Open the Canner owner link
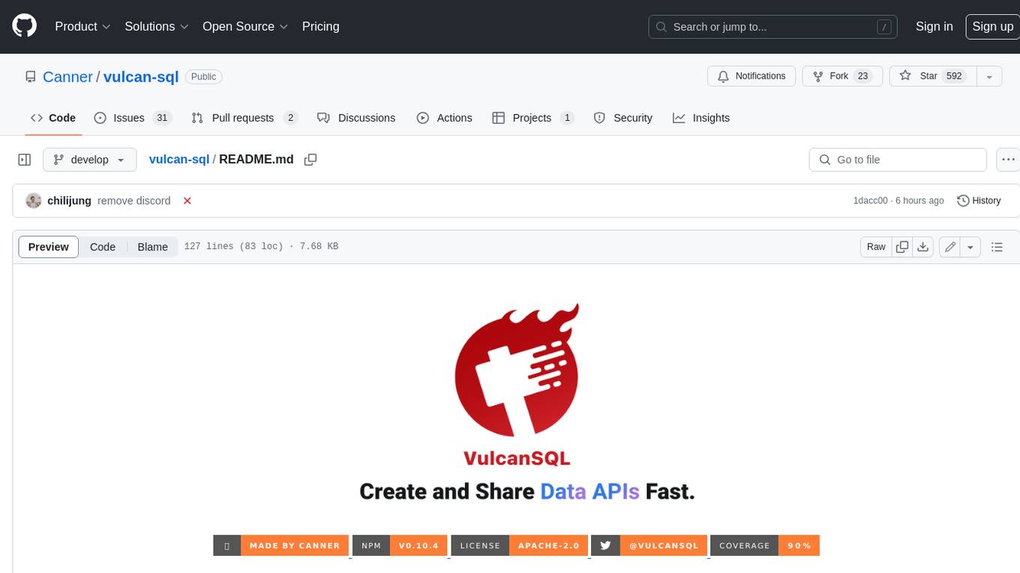 click(67, 76)
